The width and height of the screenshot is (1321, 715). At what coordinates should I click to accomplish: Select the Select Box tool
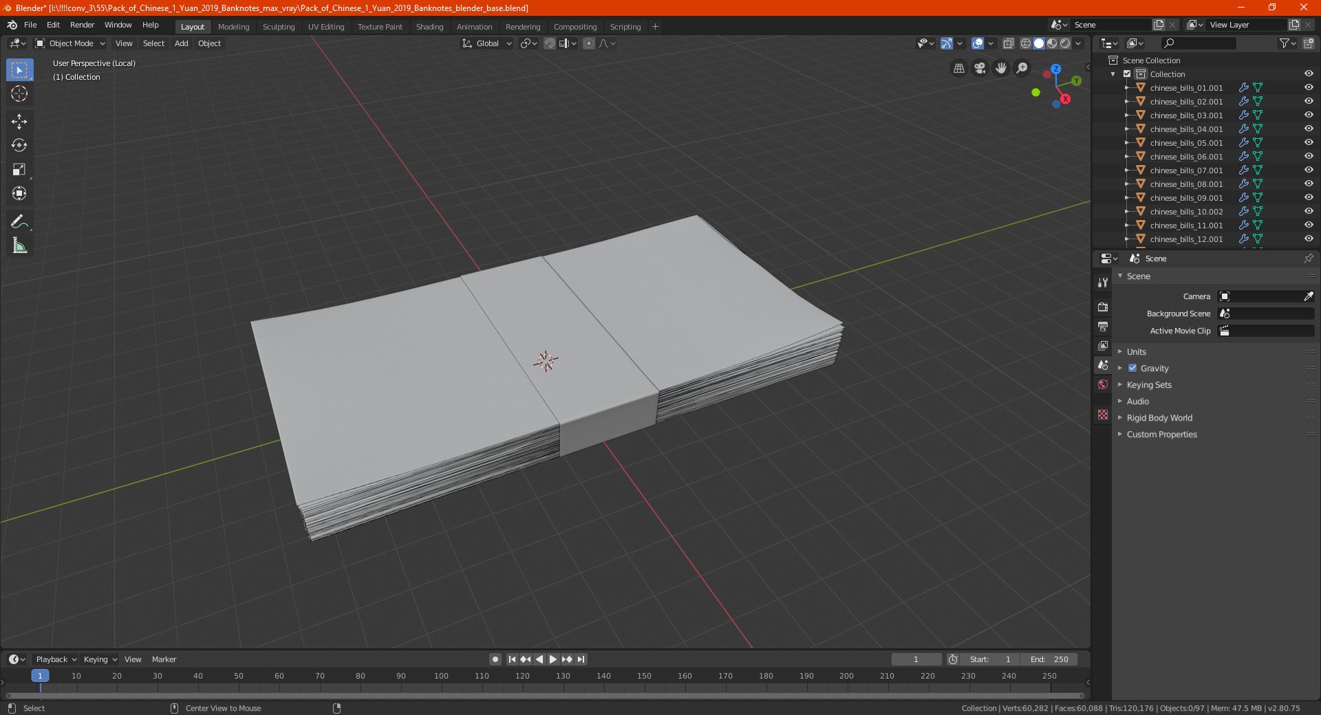coord(19,70)
